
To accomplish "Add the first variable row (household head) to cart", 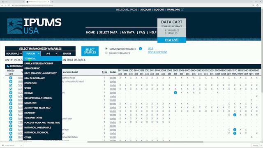I will tap(11, 78).
